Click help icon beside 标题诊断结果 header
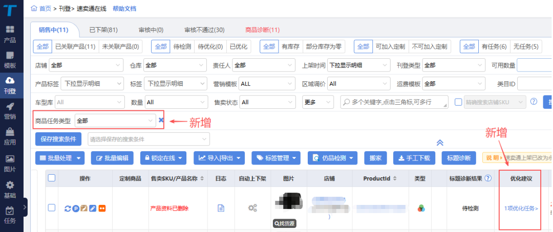Viewport: 553px width, 232px height. click(x=488, y=178)
